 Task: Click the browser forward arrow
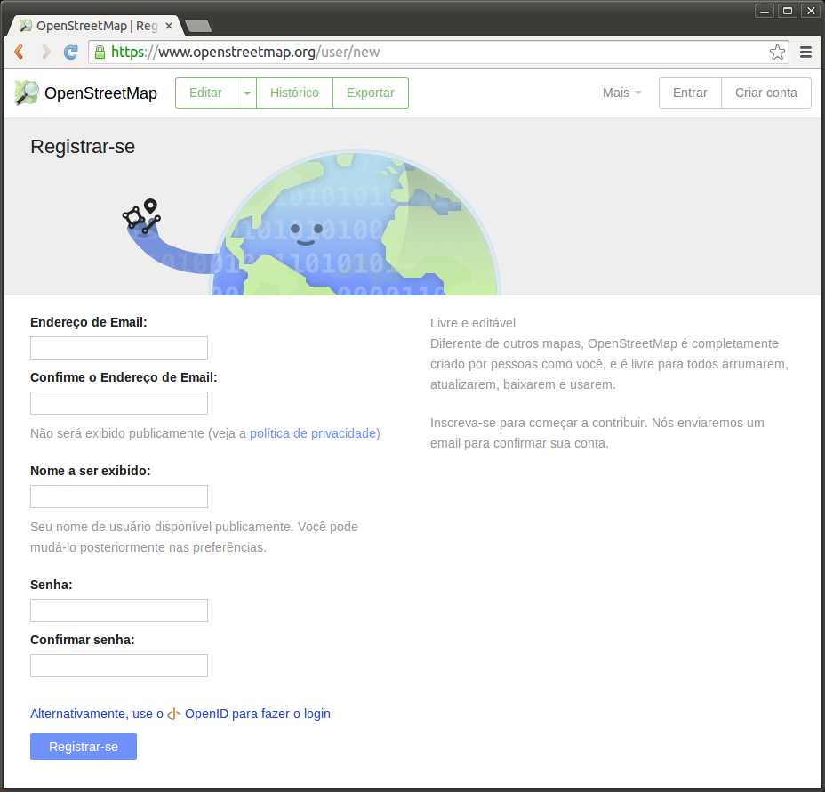tap(45, 52)
